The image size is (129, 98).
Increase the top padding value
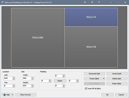coord(64,75)
